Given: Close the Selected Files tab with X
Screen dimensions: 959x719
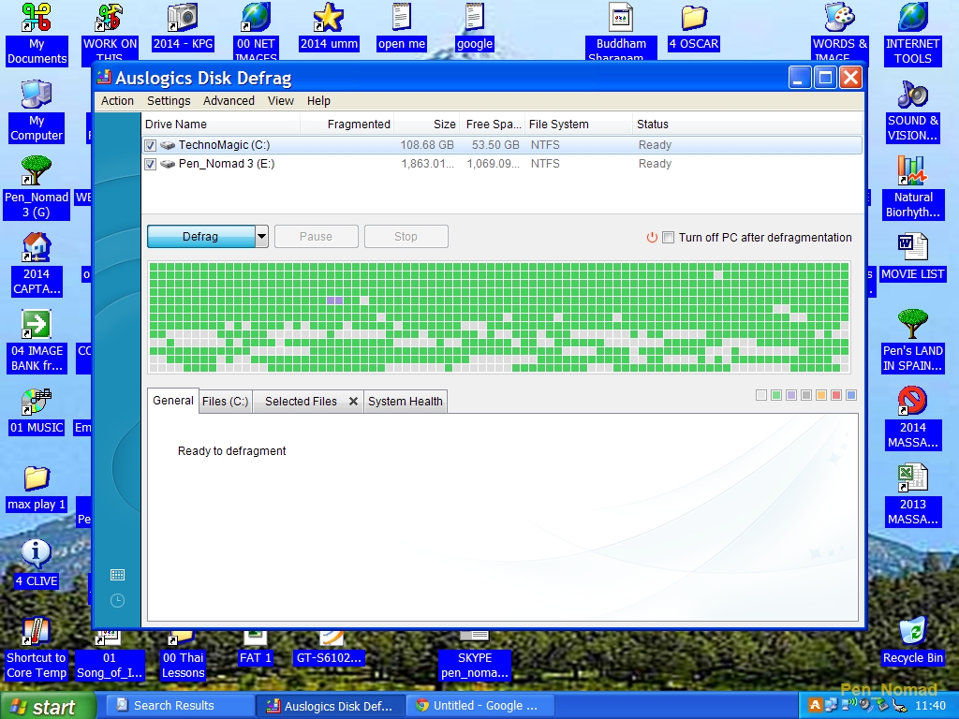Looking at the screenshot, I should 353,401.
